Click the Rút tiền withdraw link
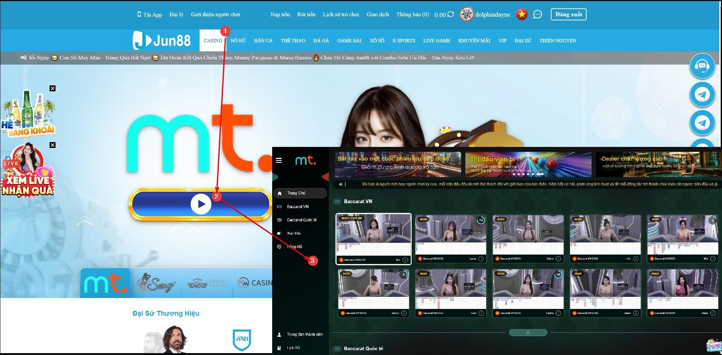Viewport: 722px width, 355px height. (x=306, y=14)
